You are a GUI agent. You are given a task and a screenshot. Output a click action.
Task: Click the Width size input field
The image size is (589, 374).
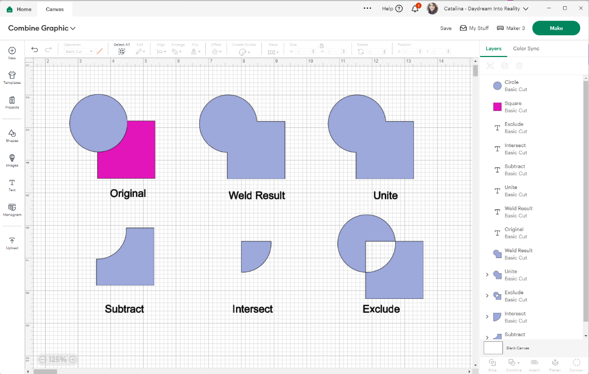pos(302,51)
